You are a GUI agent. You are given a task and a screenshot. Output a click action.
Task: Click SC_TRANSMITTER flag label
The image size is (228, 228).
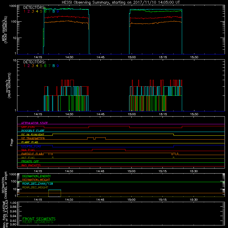click(x=33, y=139)
